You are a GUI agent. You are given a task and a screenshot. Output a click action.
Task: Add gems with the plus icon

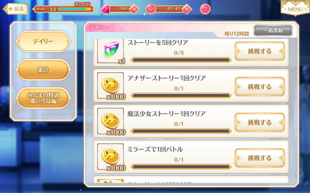point(134,9)
